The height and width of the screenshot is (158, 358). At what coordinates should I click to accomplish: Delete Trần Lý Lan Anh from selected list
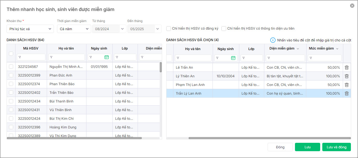[347, 94]
